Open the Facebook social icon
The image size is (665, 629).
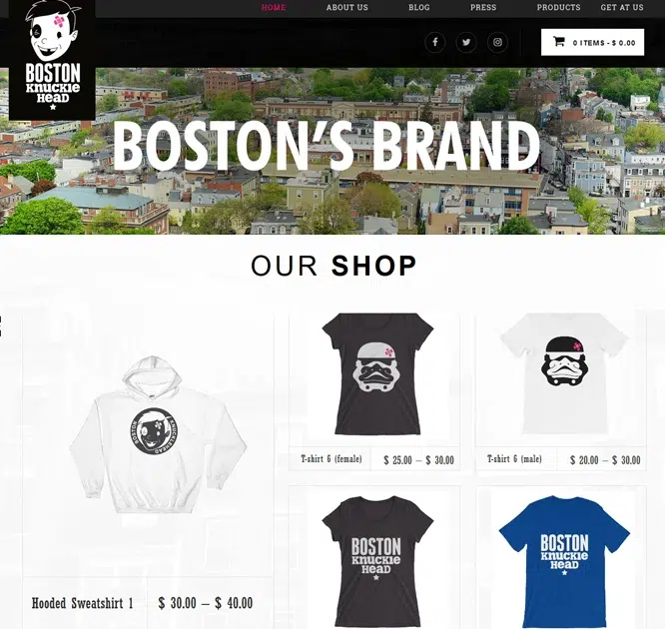point(434,42)
